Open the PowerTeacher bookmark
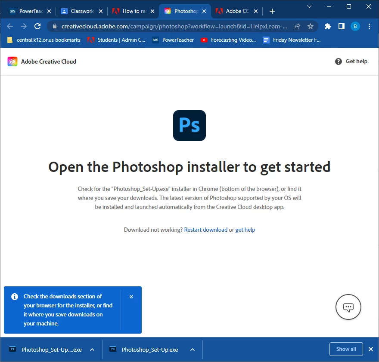The image size is (379, 362). [x=173, y=40]
